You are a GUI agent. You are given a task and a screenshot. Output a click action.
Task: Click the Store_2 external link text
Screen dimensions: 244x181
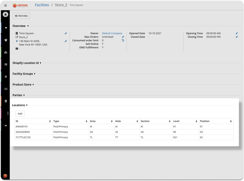click(x=23, y=37)
